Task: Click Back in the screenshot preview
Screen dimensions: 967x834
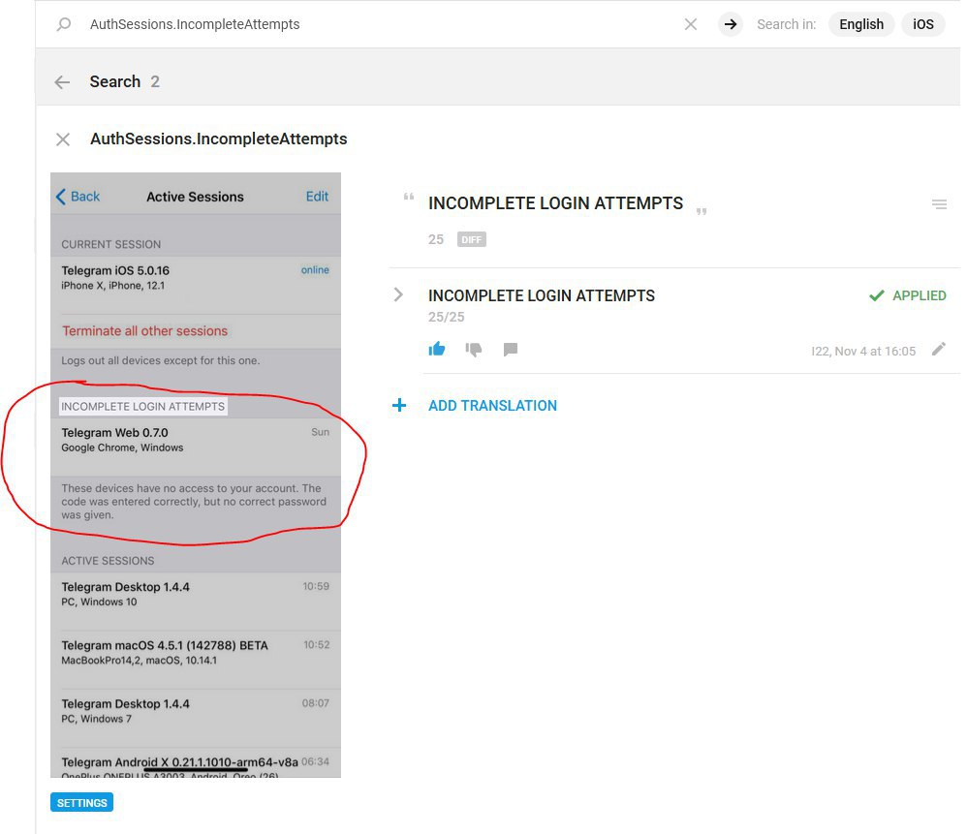Action: [78, 197]
